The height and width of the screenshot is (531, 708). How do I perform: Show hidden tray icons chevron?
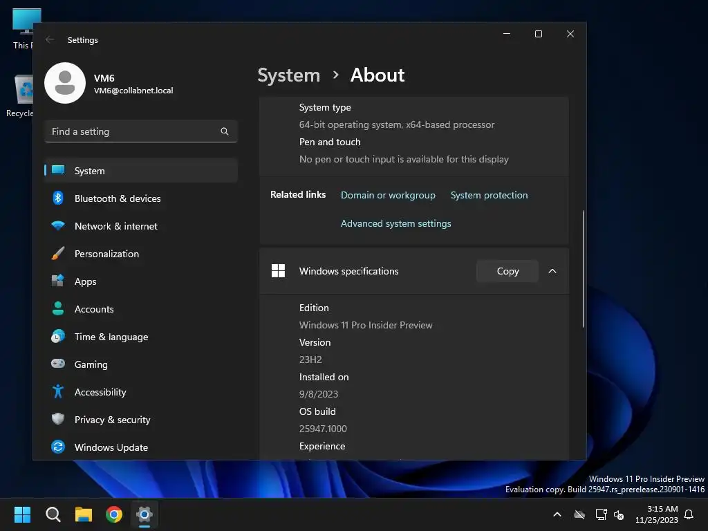coord(557,514)
